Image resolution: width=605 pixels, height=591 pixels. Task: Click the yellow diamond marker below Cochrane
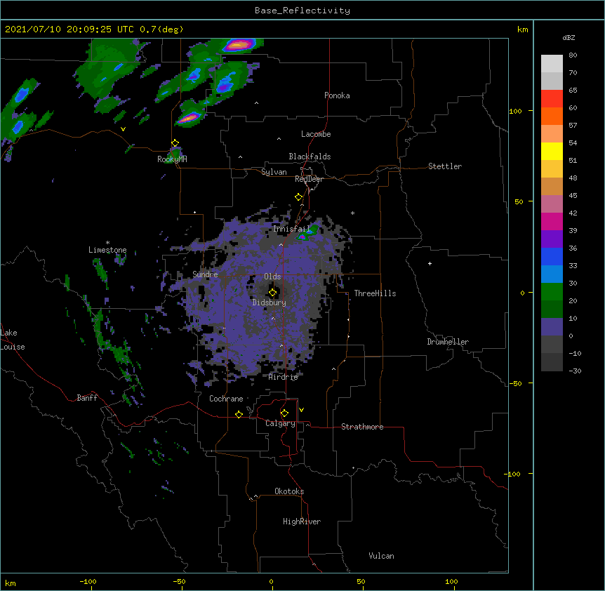click(x=239, y=414)
